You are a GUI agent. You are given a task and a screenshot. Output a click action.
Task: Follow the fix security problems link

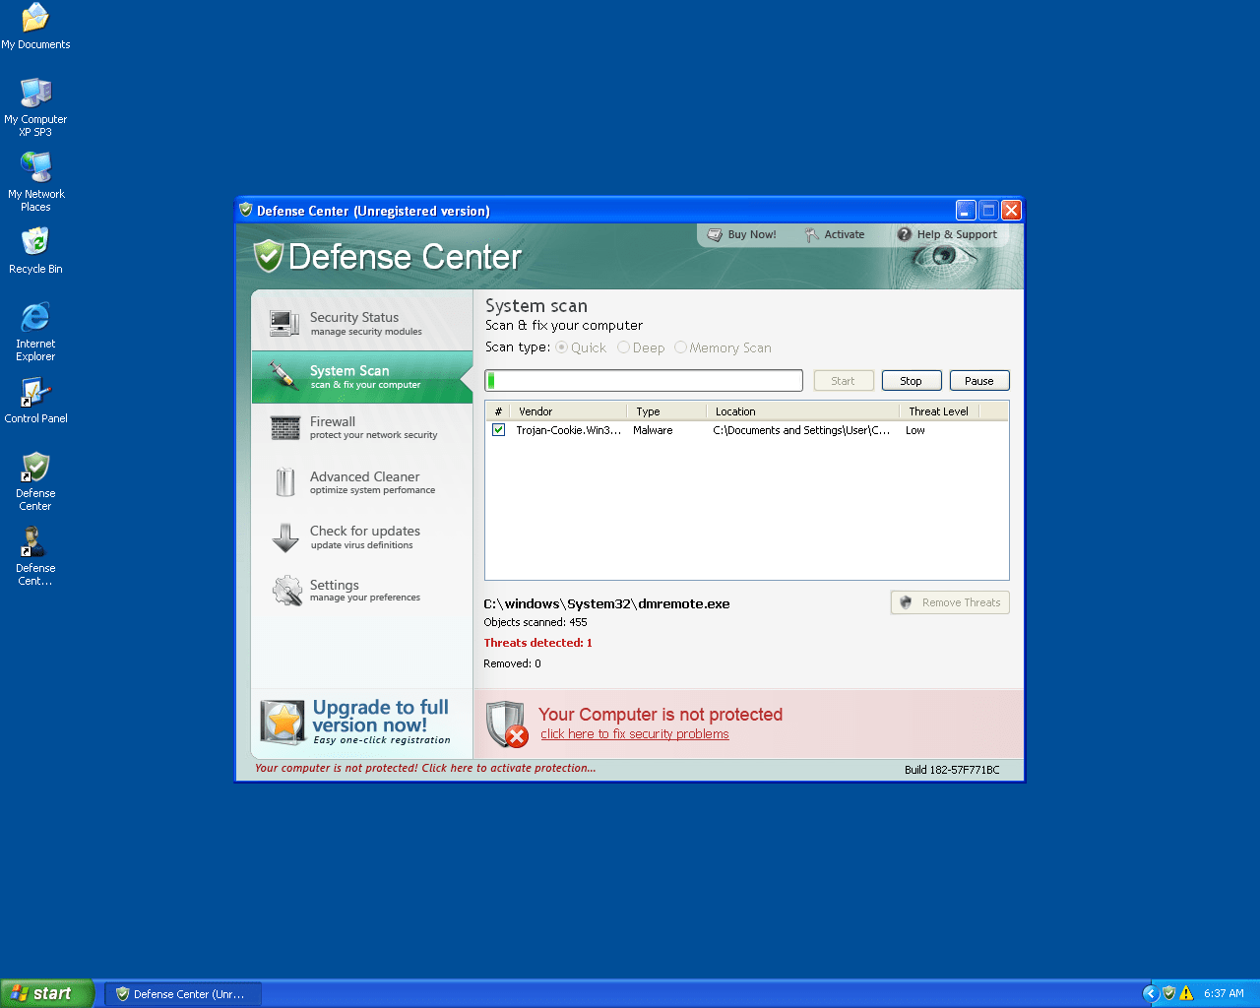635,734
